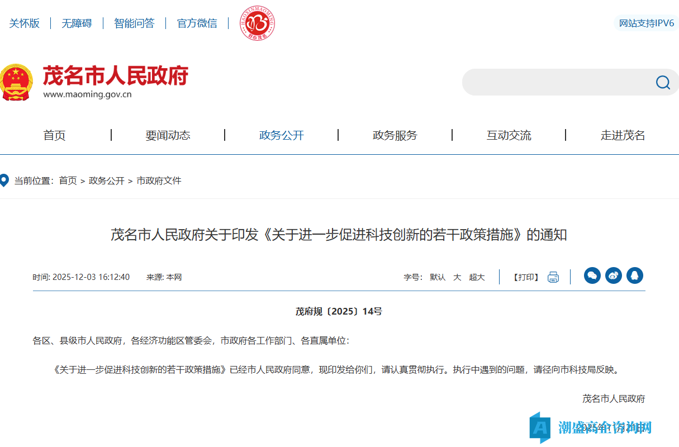Click the national emblem logo
This screenshot has width=679, height=447.
click(x=16, y=83)
